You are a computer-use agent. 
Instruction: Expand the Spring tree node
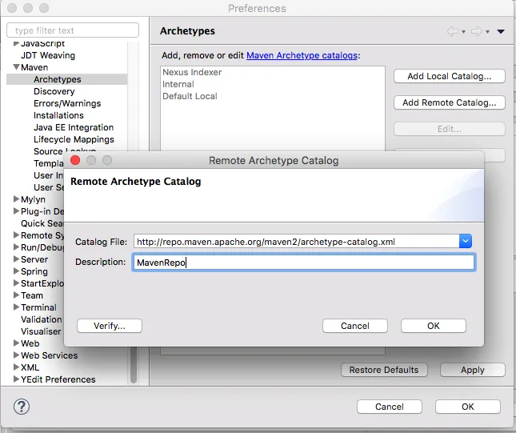pyautogui.click(x=16, y=271)
